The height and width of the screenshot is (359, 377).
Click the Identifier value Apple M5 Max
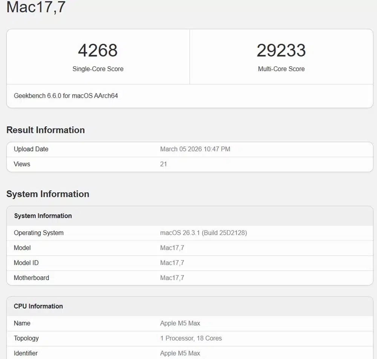tap(179, 353)
